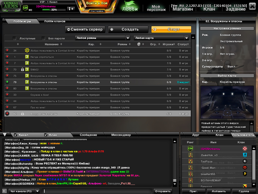Click the rank insignia beside TooPizza
The width and height of the screenshot is (258, 194).
tap(190, 161)
